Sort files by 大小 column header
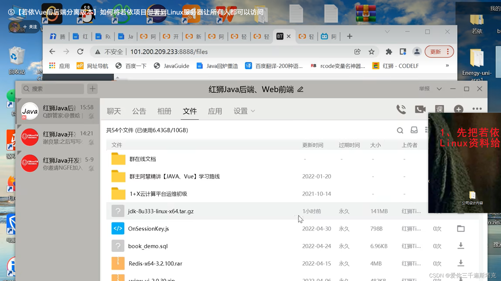Viewport: 501px width, 281px height. [375, 145]
